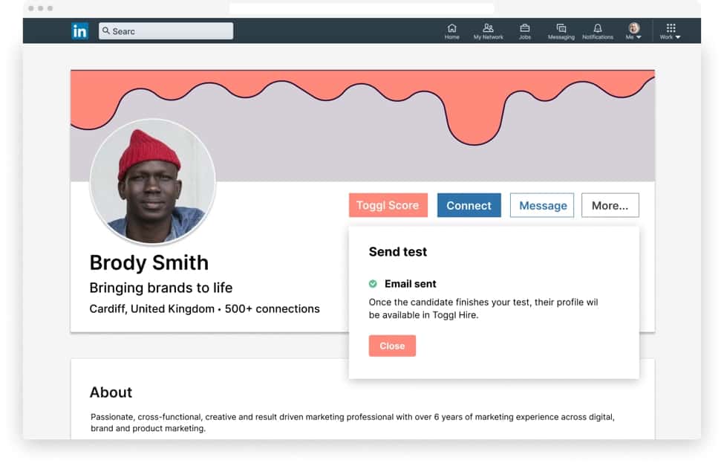
Task: Click the Jobs briefcase icon
Action: (524, 27)
